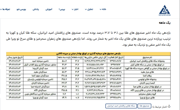The height and width of the screenshot is (110, 180).
Task: Open the بورسی شو menu item
Action: click(x=21, y=9)
